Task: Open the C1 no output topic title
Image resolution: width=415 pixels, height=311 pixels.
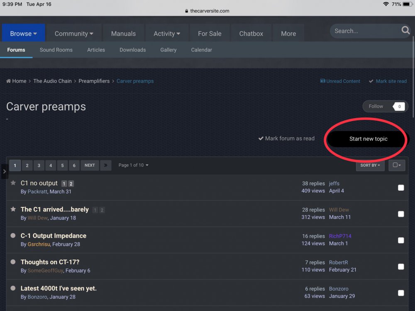Action: click(x=39, y=183)
